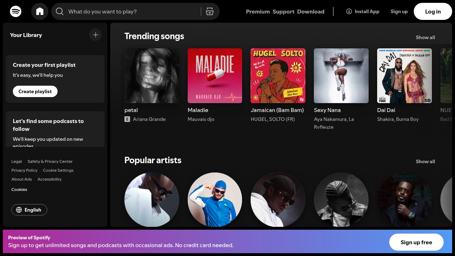Screen dimensions: 455x256
Task: Click 'Let's find some podcasts to follow' text
Action: 48,125
